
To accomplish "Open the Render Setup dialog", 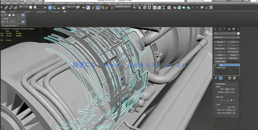I will pos(175,8).
